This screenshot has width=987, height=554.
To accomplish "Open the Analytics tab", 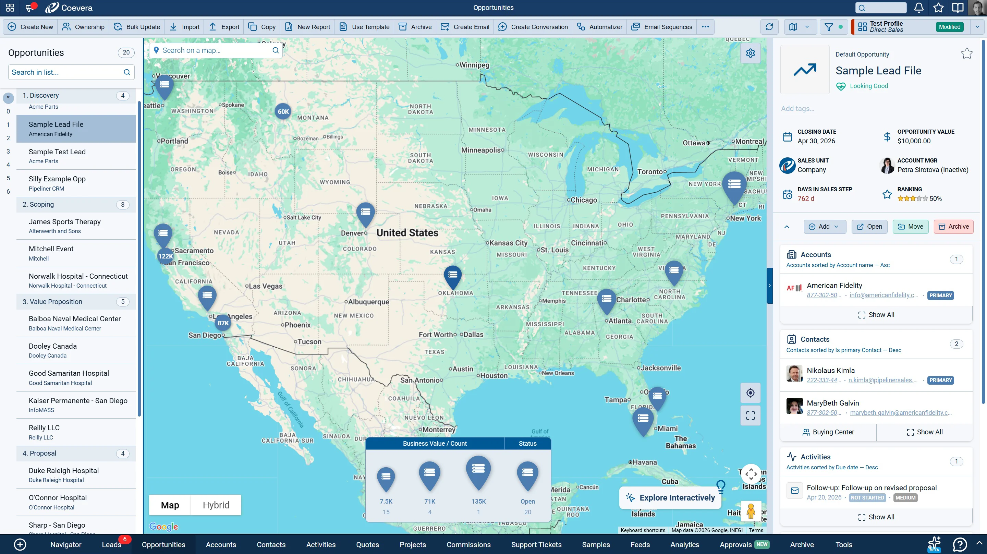I will (685, 544).
